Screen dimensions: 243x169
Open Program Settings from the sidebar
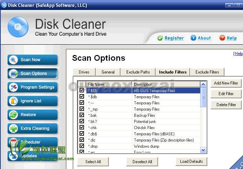[33, 87]
